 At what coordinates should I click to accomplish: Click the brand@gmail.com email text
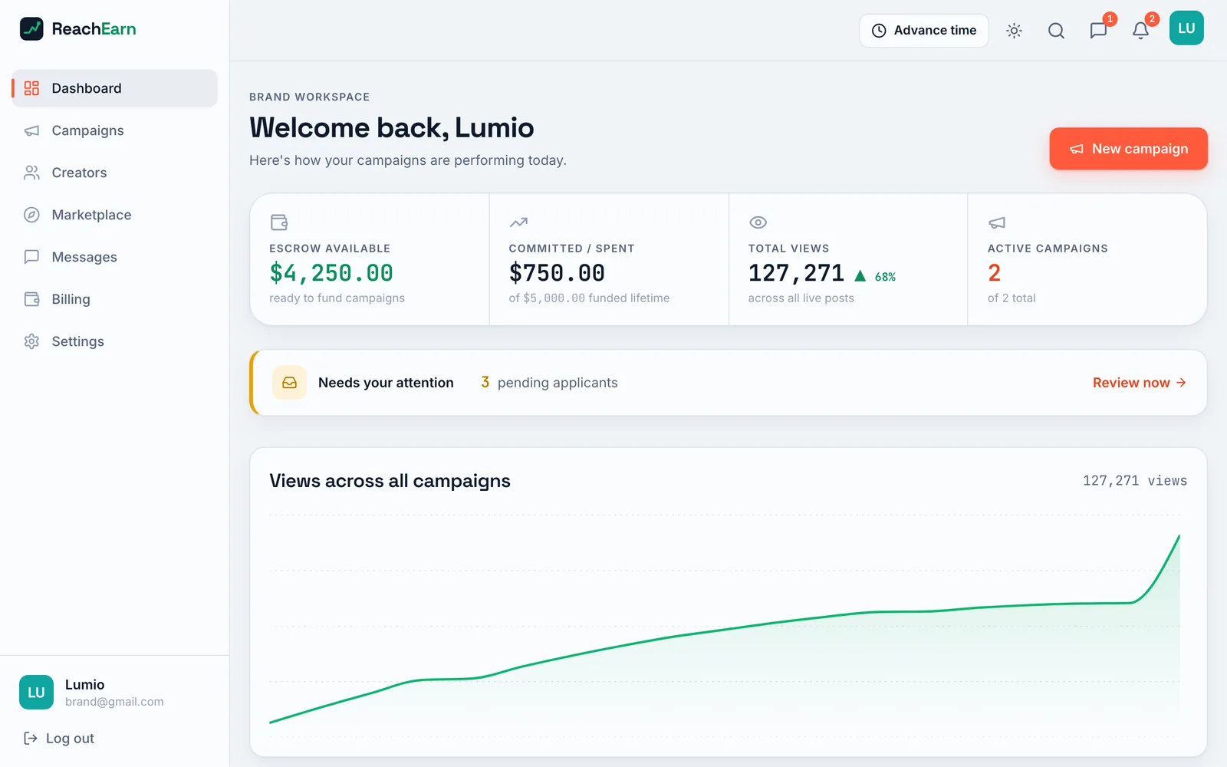click(x=114, y=702)
